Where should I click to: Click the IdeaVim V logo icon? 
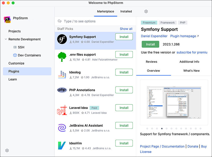click(x=62, y=146)
